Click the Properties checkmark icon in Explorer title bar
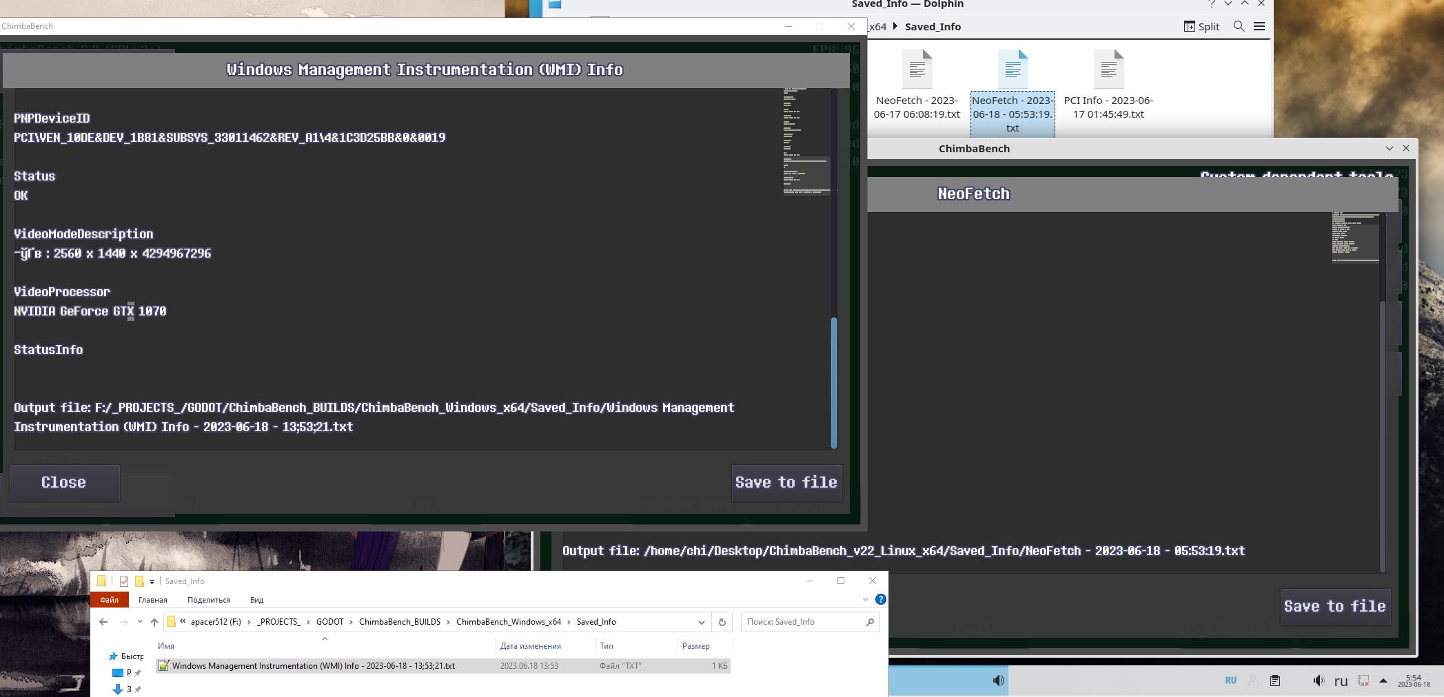 pos(124,581)
